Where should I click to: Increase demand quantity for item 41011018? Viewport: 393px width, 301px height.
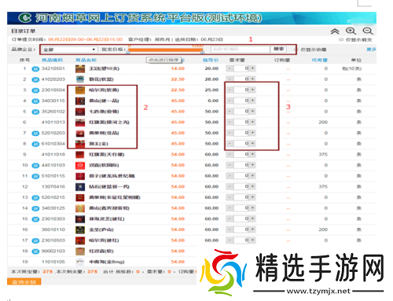coord(252,154)
